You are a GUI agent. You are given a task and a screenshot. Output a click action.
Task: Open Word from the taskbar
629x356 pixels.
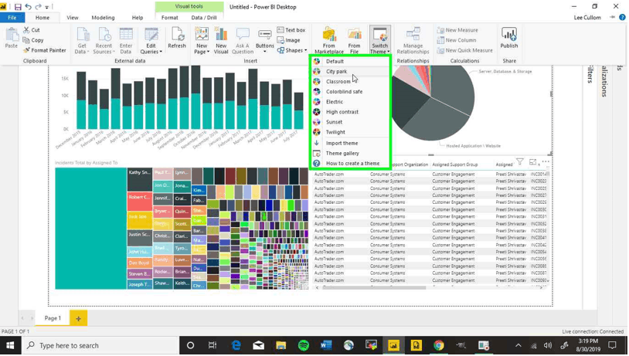[x=326, y=346]
